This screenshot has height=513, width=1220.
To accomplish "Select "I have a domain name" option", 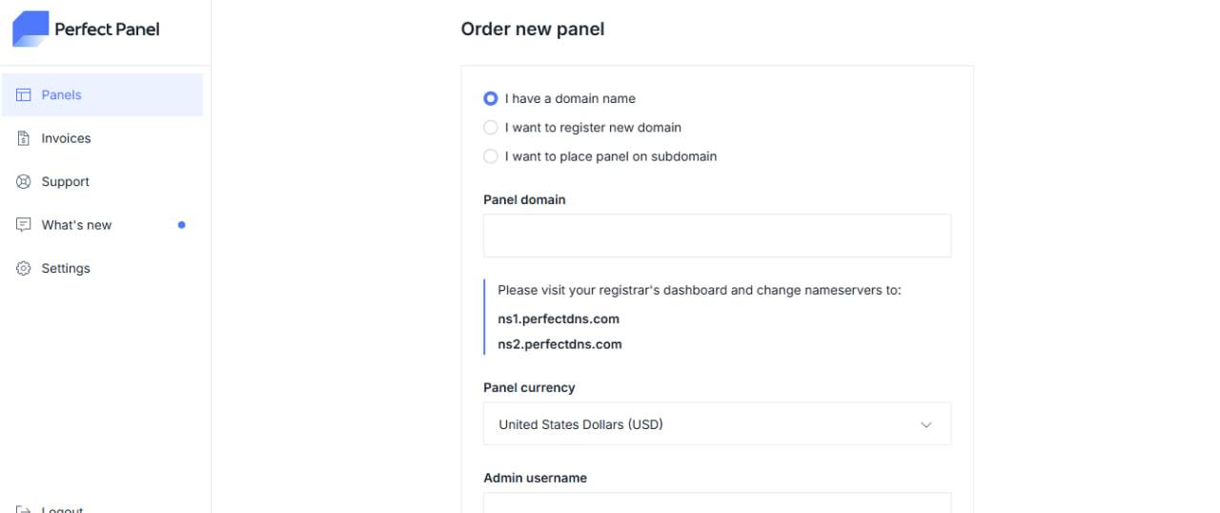I will pyautogui.click(x=491, y=98).
